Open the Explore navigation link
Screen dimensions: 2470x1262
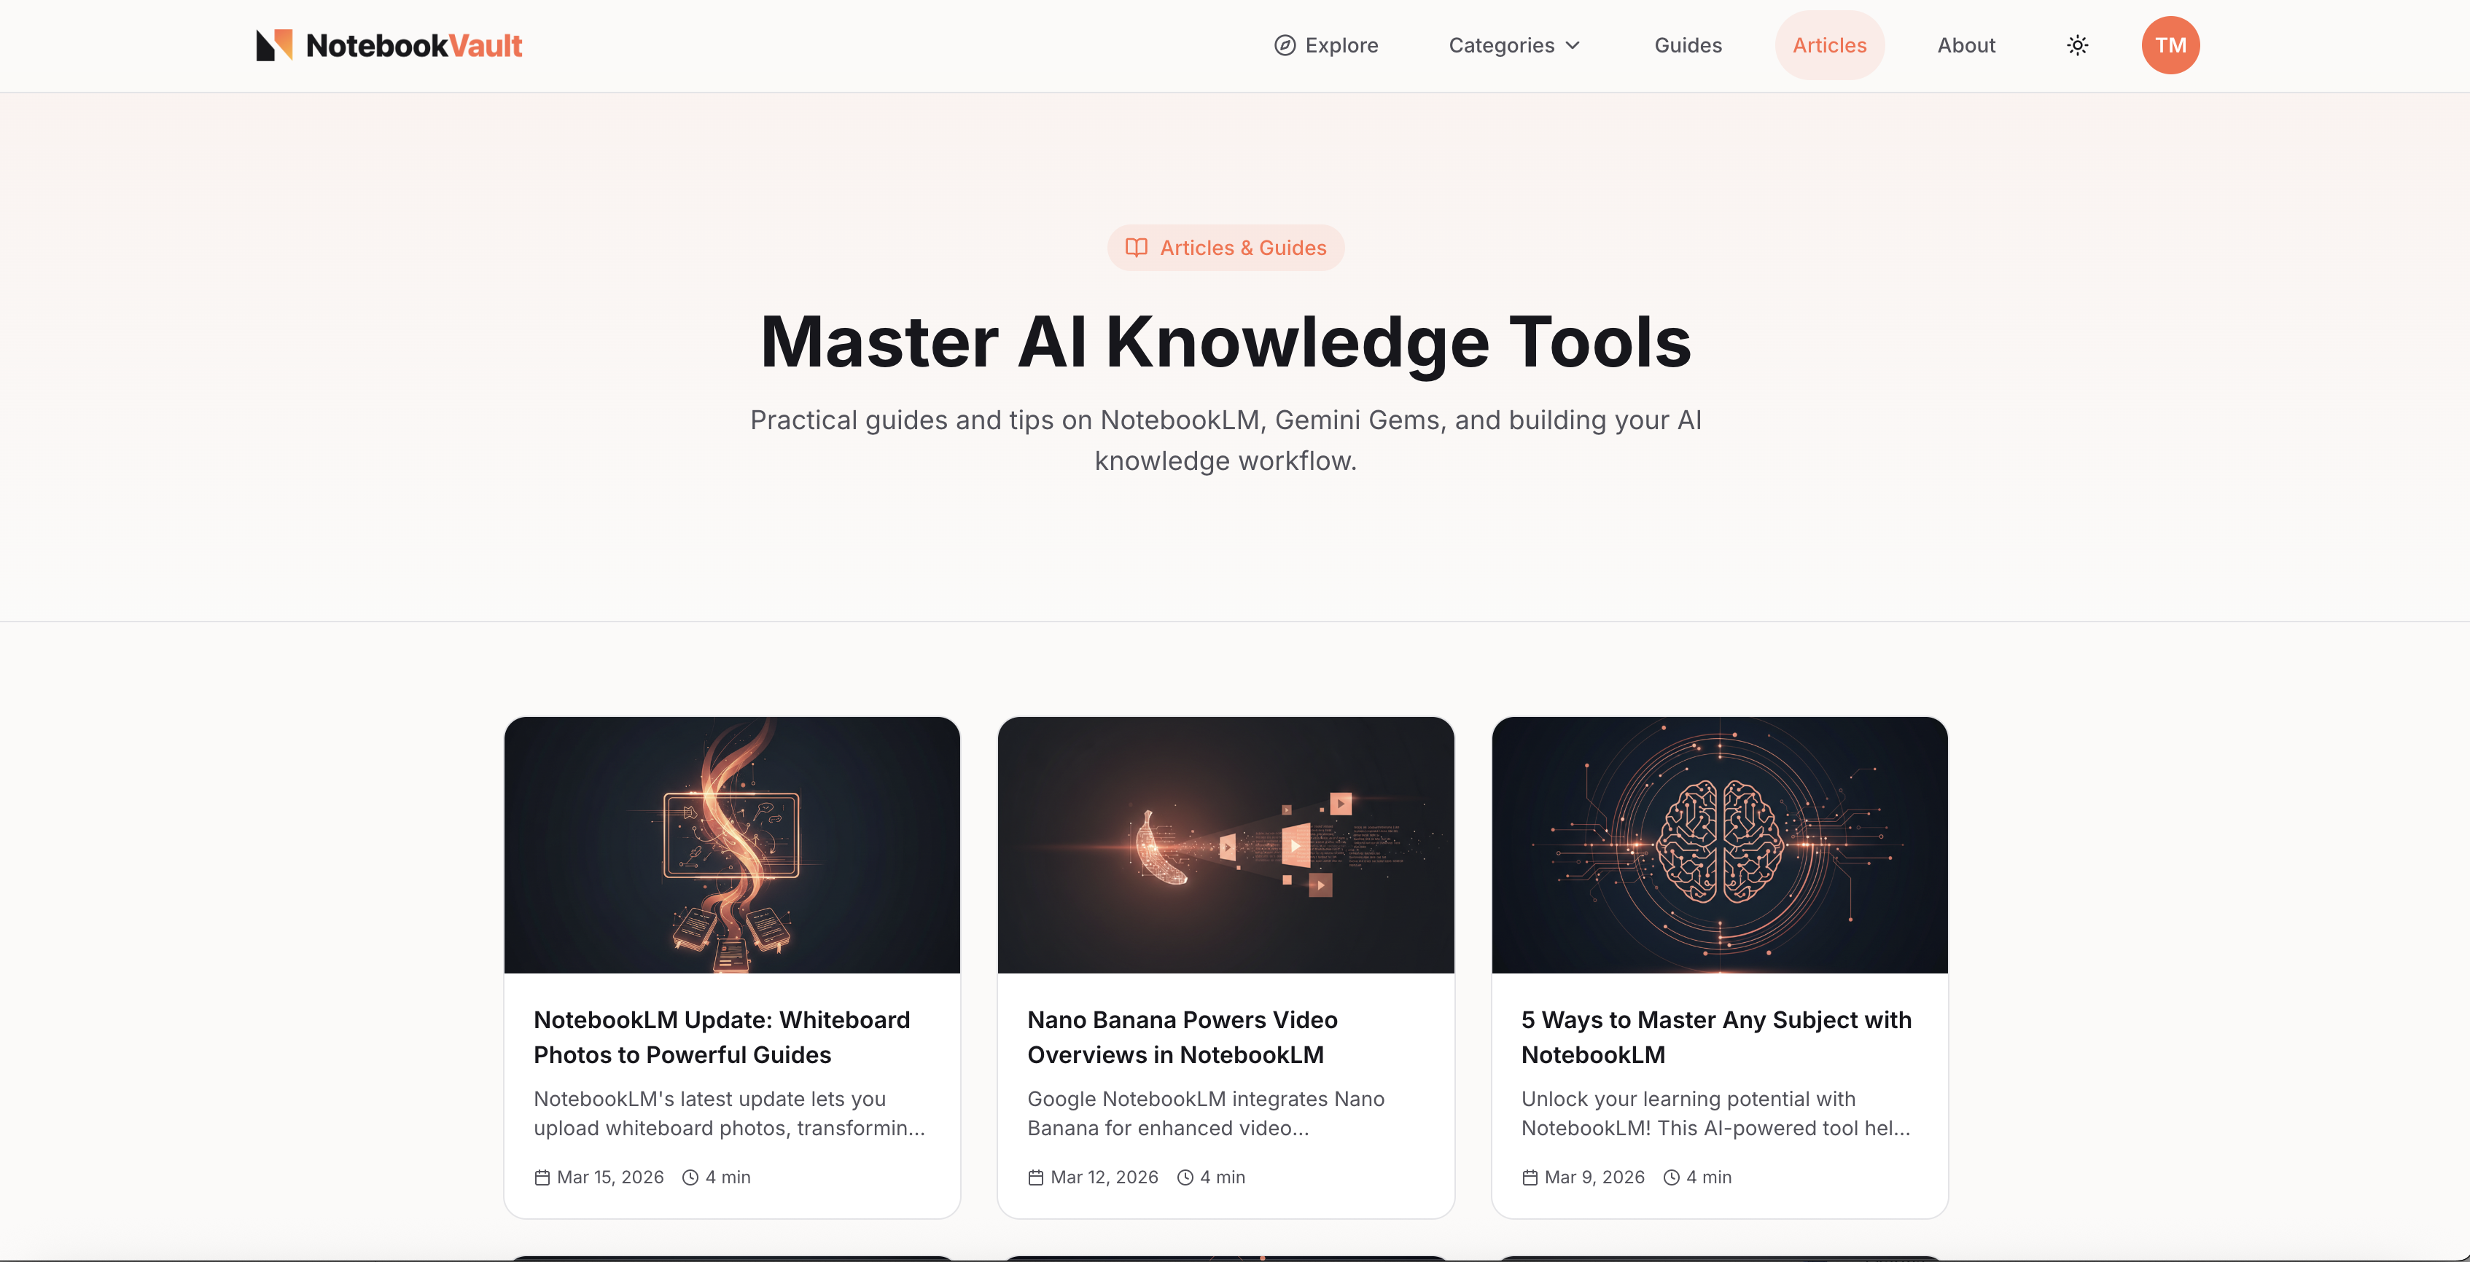pos(1341,45)
